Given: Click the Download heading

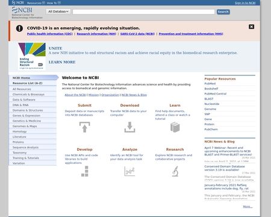Looking at the screenshot, I should [x=129, y=105].
